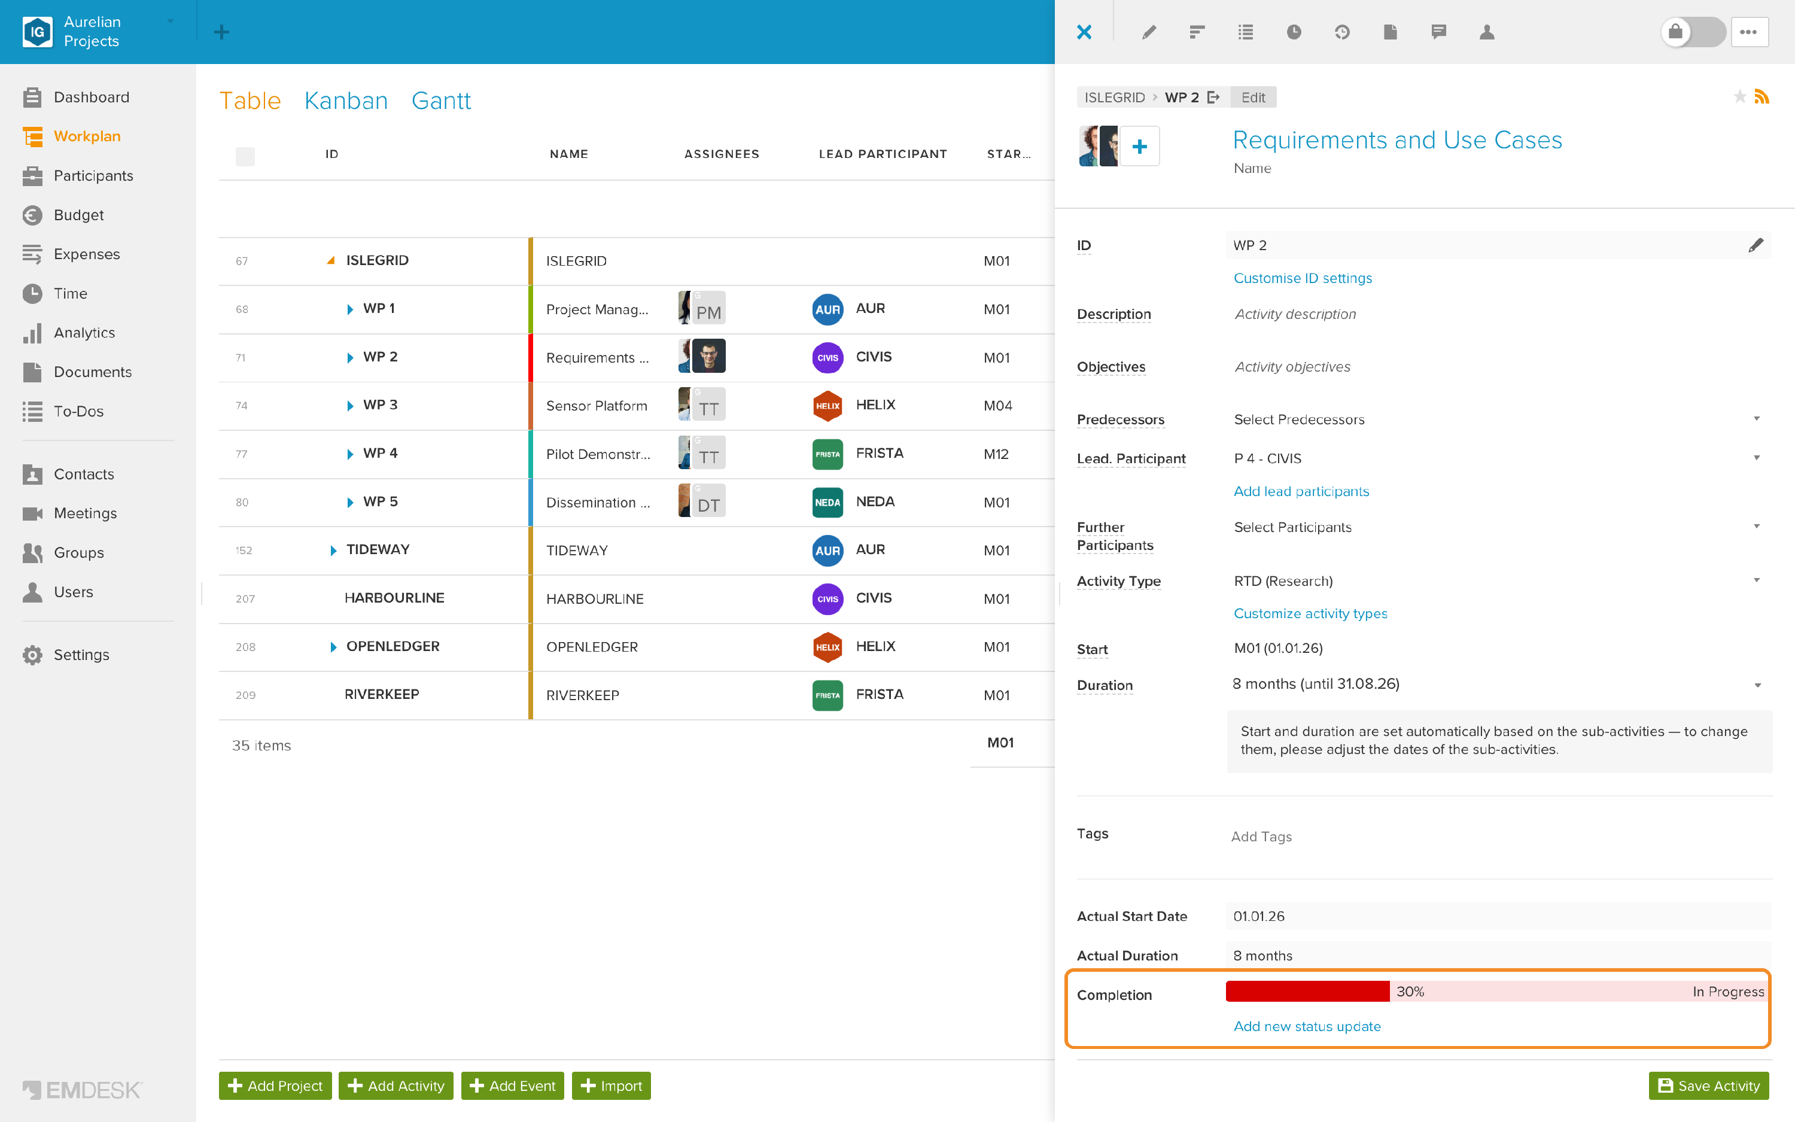Open the history icon in panel toolbar
The height and width of the screenshot is (1122, 1795).
point(1342,32)
